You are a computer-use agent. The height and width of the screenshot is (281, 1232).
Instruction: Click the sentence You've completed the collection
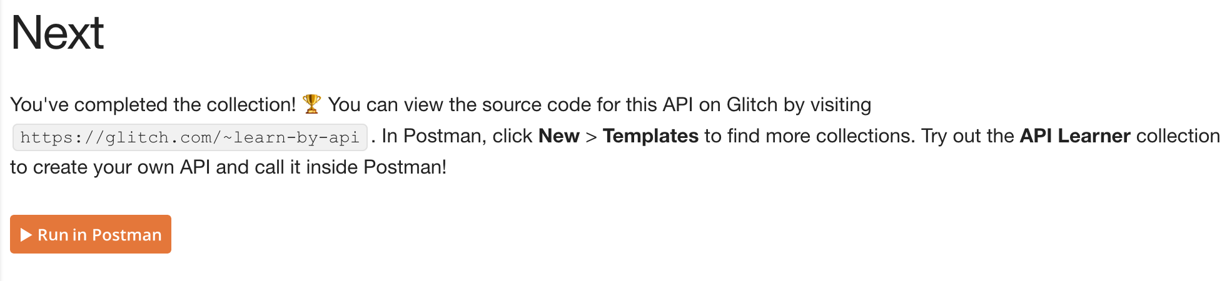153,104
